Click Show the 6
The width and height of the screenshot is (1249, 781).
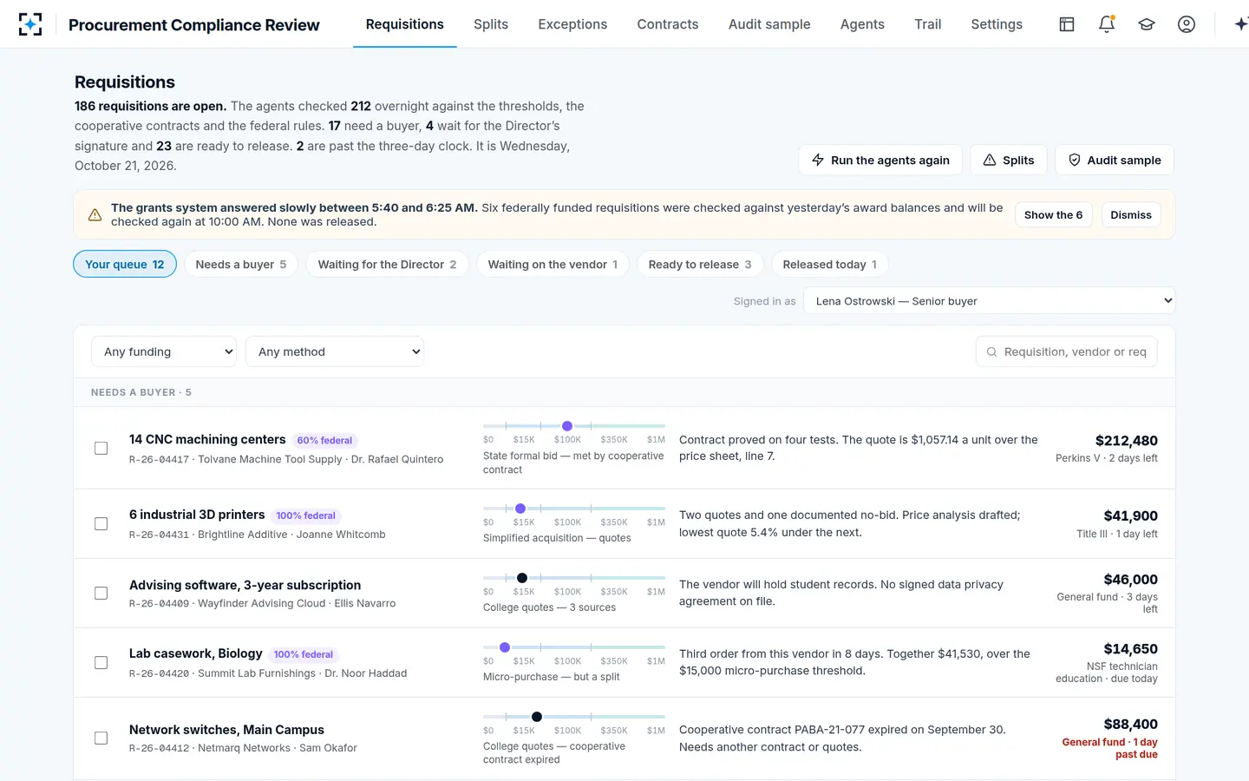[1053, 214]
